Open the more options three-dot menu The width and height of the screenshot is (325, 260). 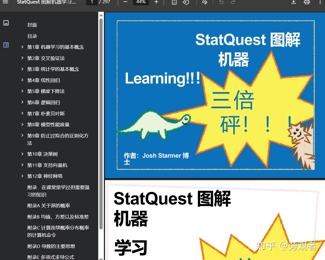320,2
